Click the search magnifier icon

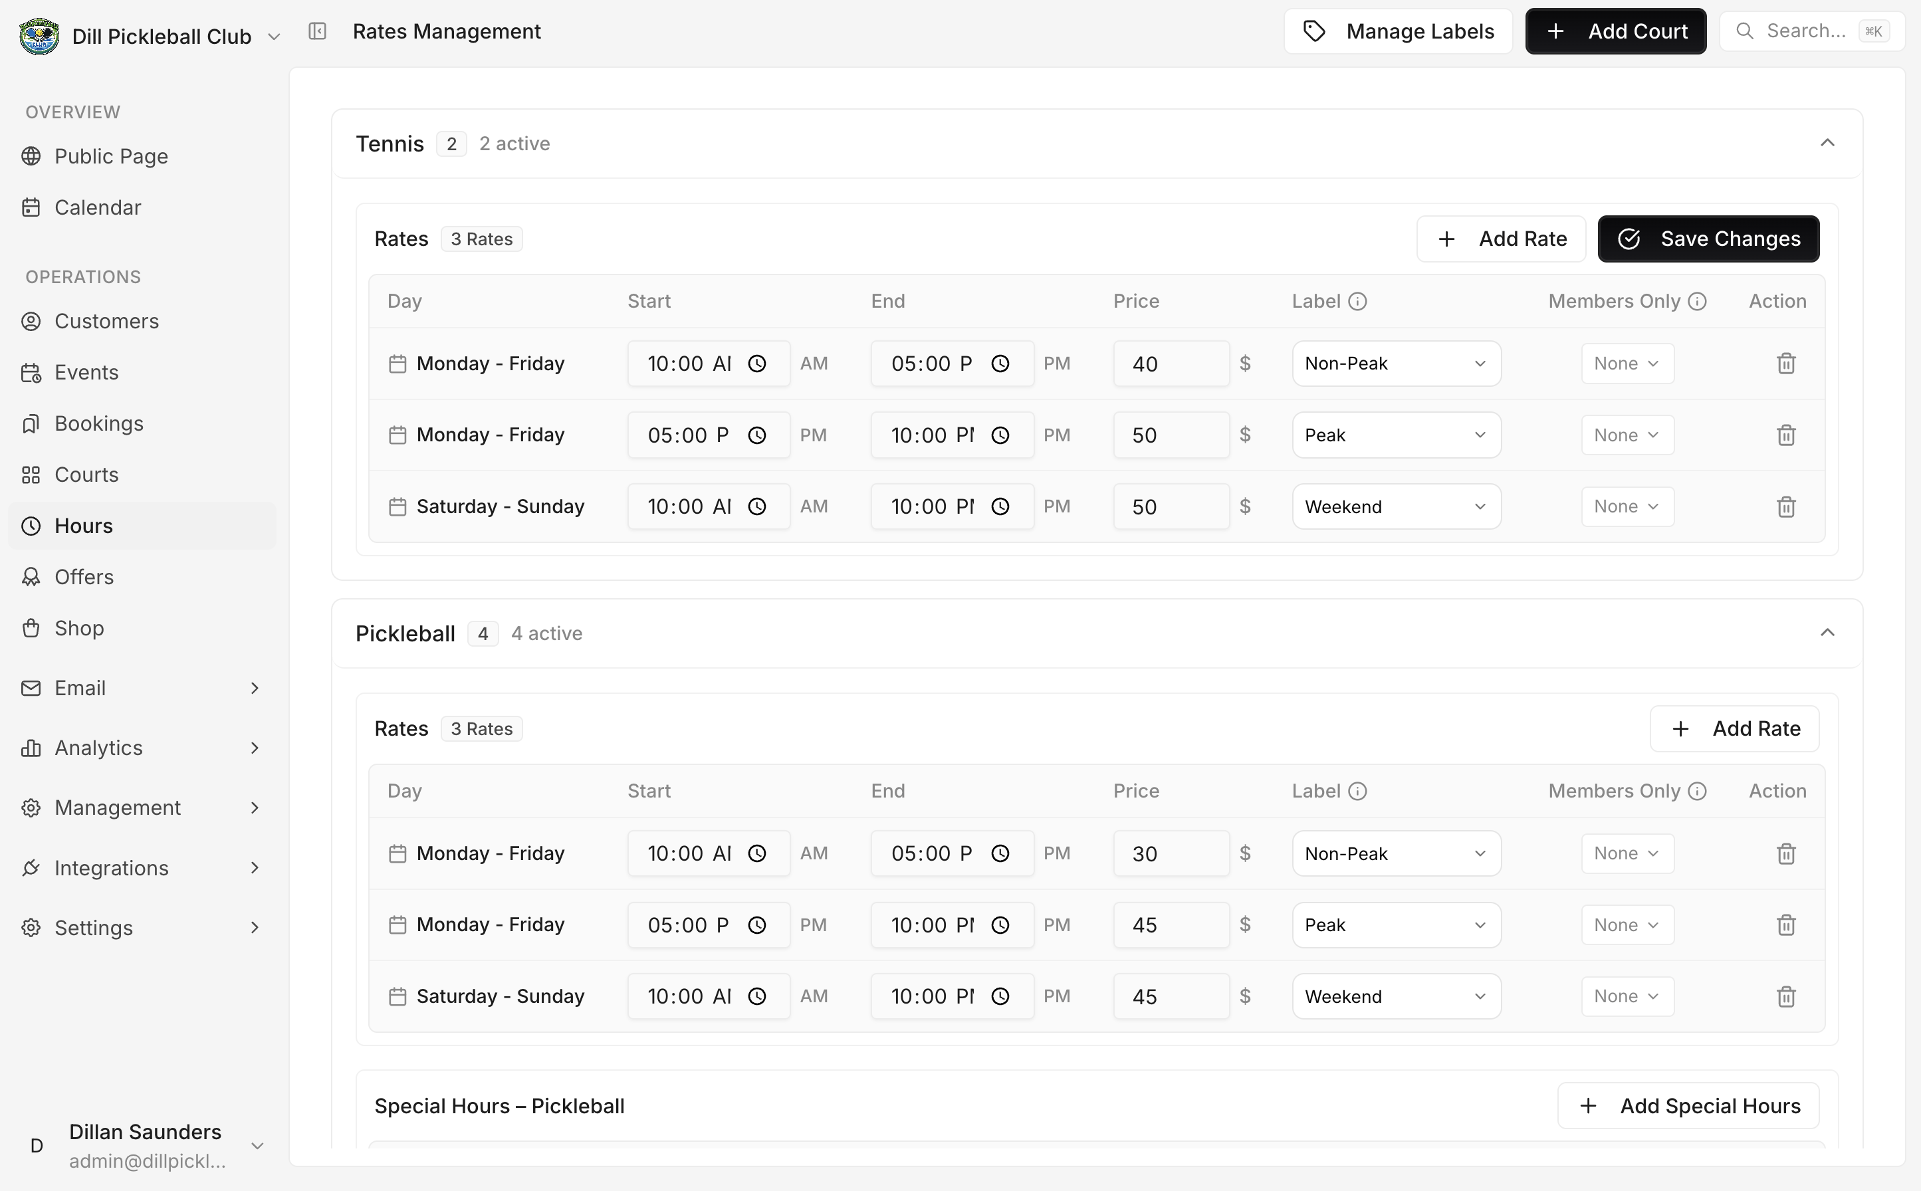(1745, 31)
